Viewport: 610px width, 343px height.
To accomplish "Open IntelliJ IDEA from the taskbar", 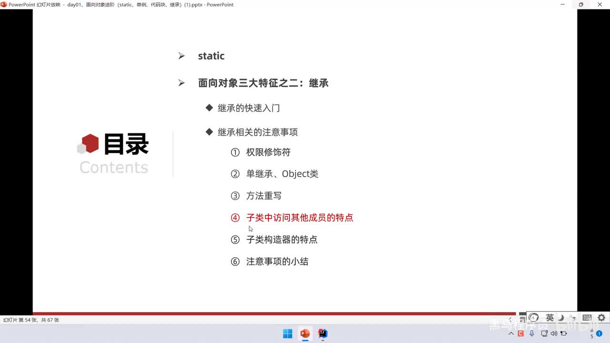I will coord(323,333).
